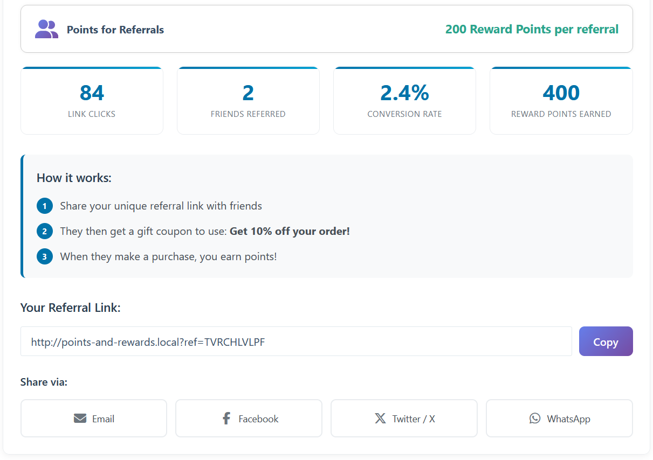Image resolution: width=653 pixels, height=460 pixels.
Task: Select the 84 Link Clicks stat card
Action: (x=92, y=101)
